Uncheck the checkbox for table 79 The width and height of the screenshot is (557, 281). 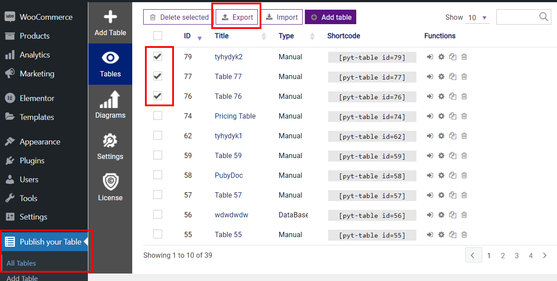pyautogui.click(x=158, y=56)
